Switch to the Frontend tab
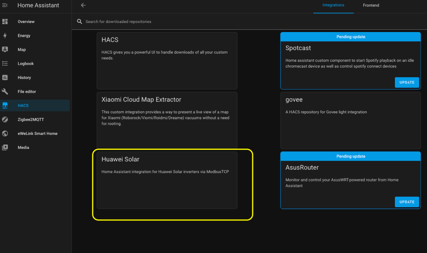 point(371,5)
